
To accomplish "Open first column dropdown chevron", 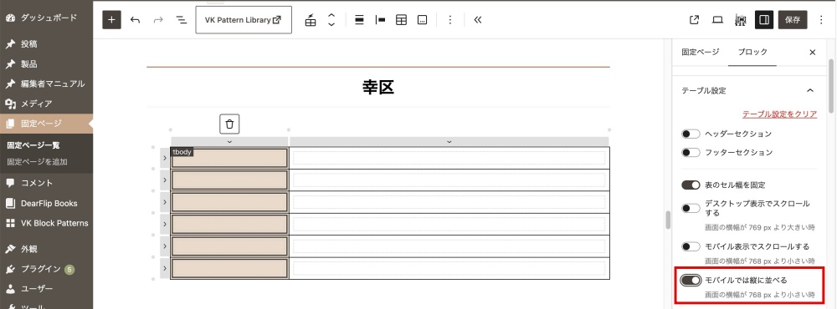I will [229, 141].
